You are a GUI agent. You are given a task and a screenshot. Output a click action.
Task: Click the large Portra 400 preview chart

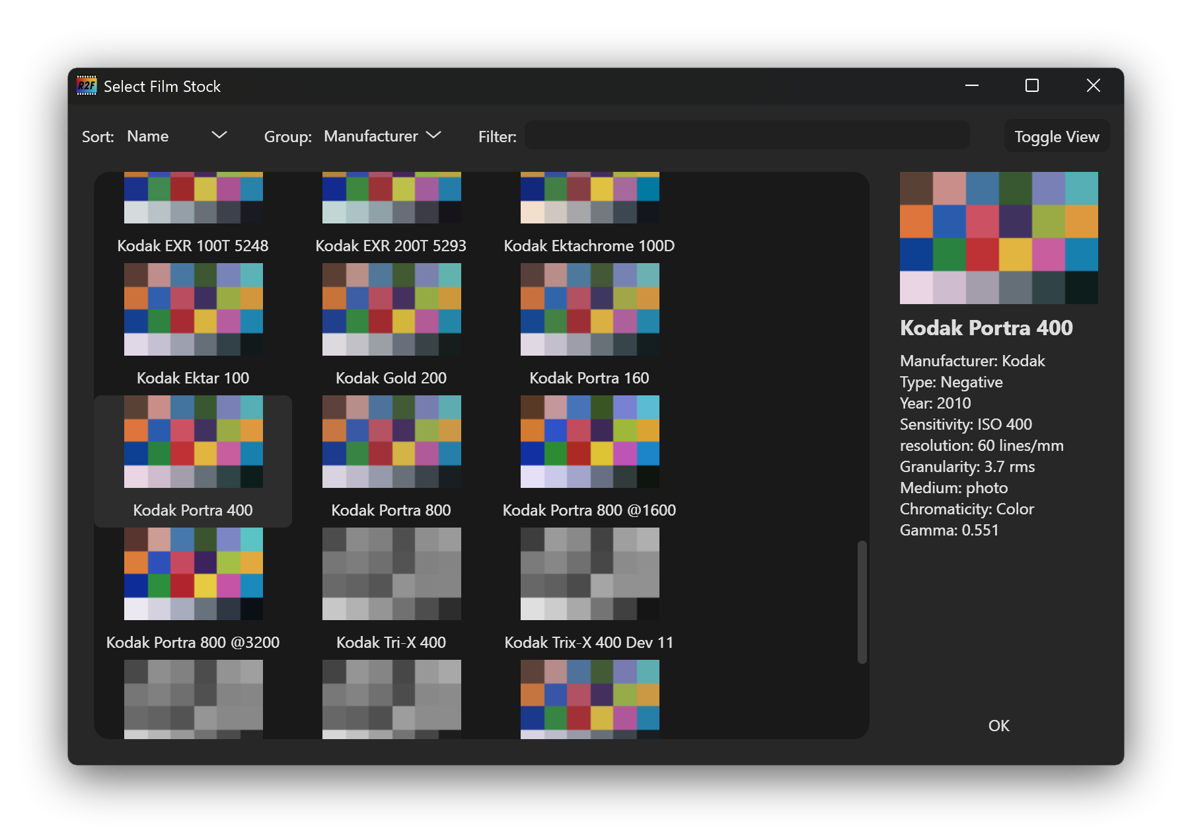click(x=999, y=238)
